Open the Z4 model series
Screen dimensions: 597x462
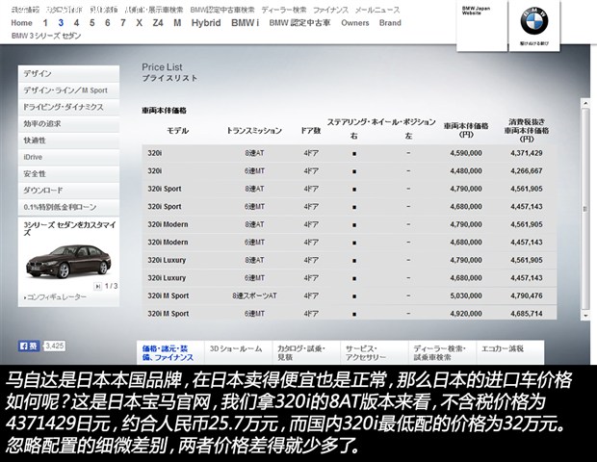coord(156,22)
